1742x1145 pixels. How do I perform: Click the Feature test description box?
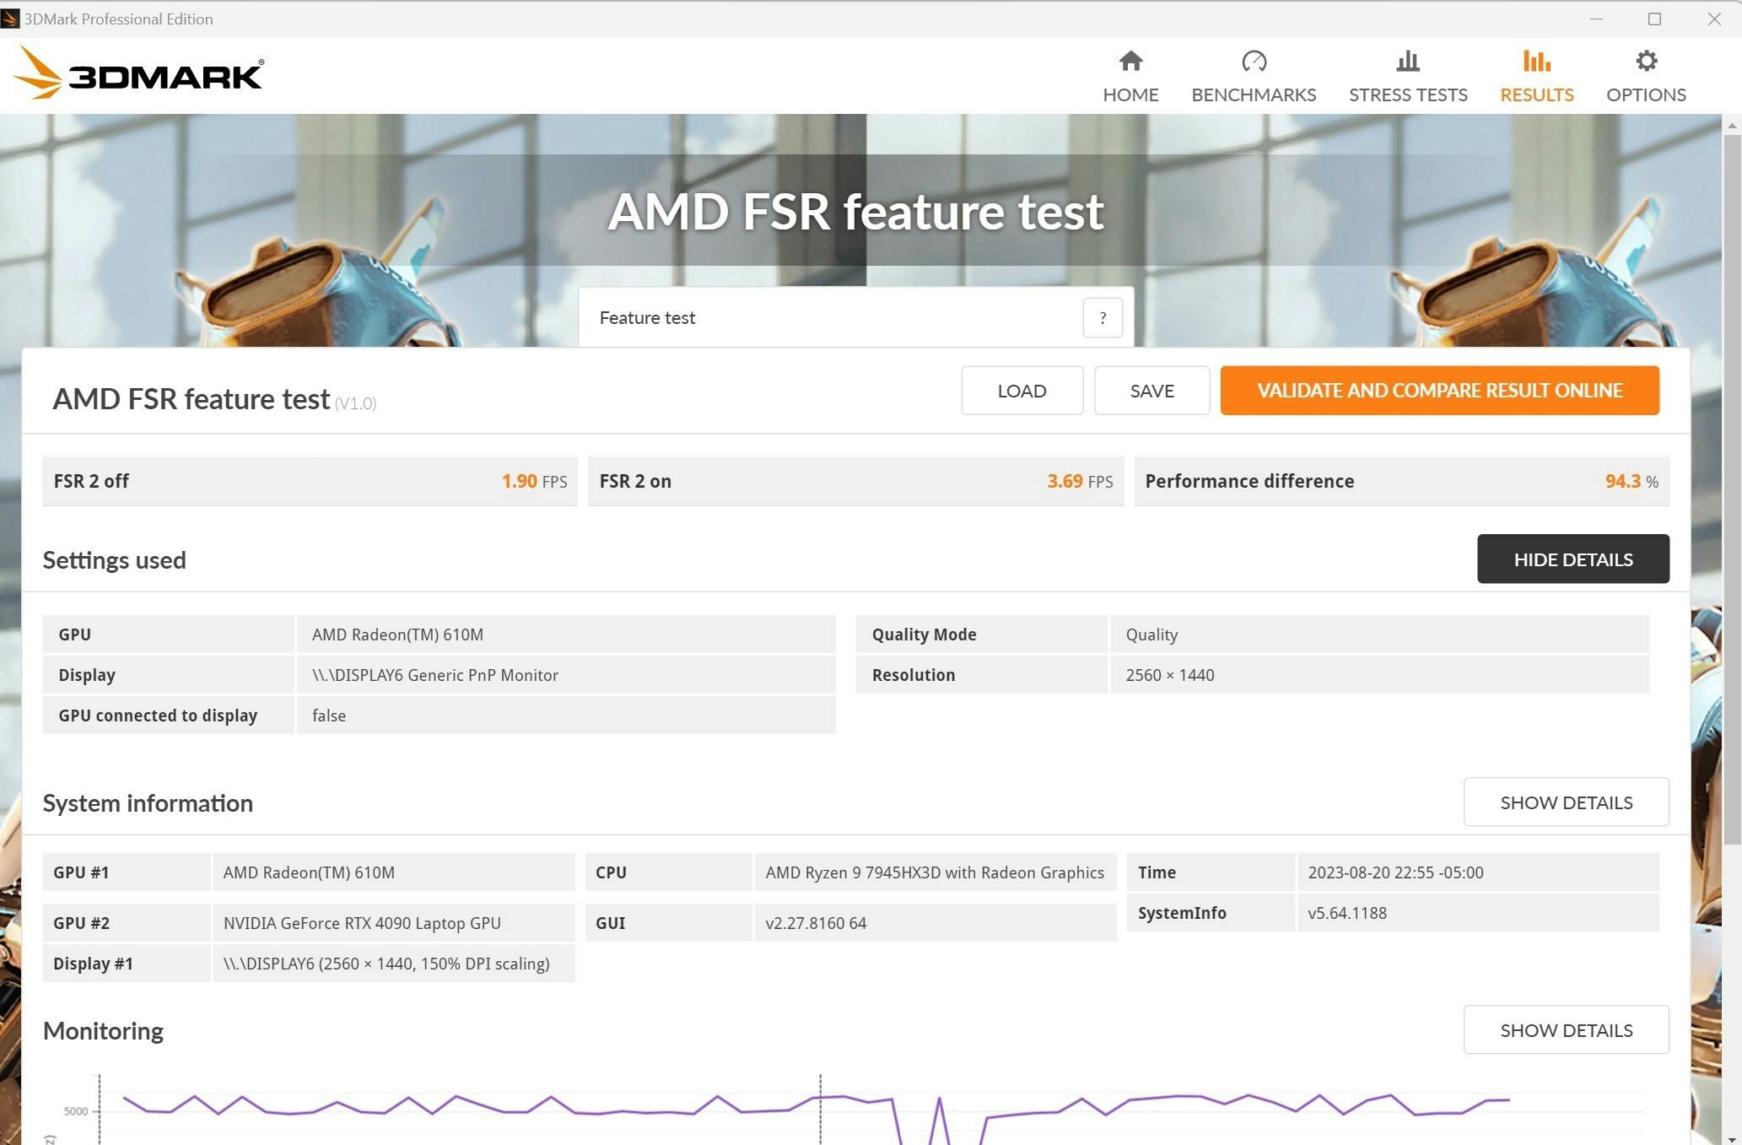tap(855, 318)
